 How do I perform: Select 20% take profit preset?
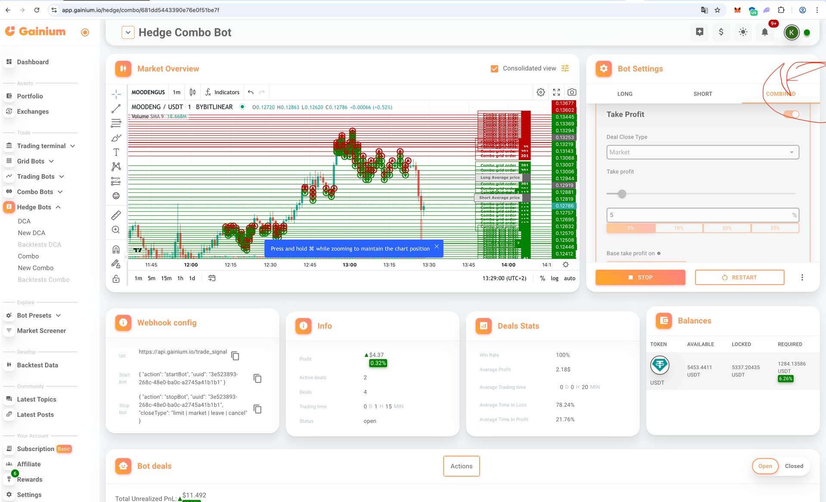point(727,228)
